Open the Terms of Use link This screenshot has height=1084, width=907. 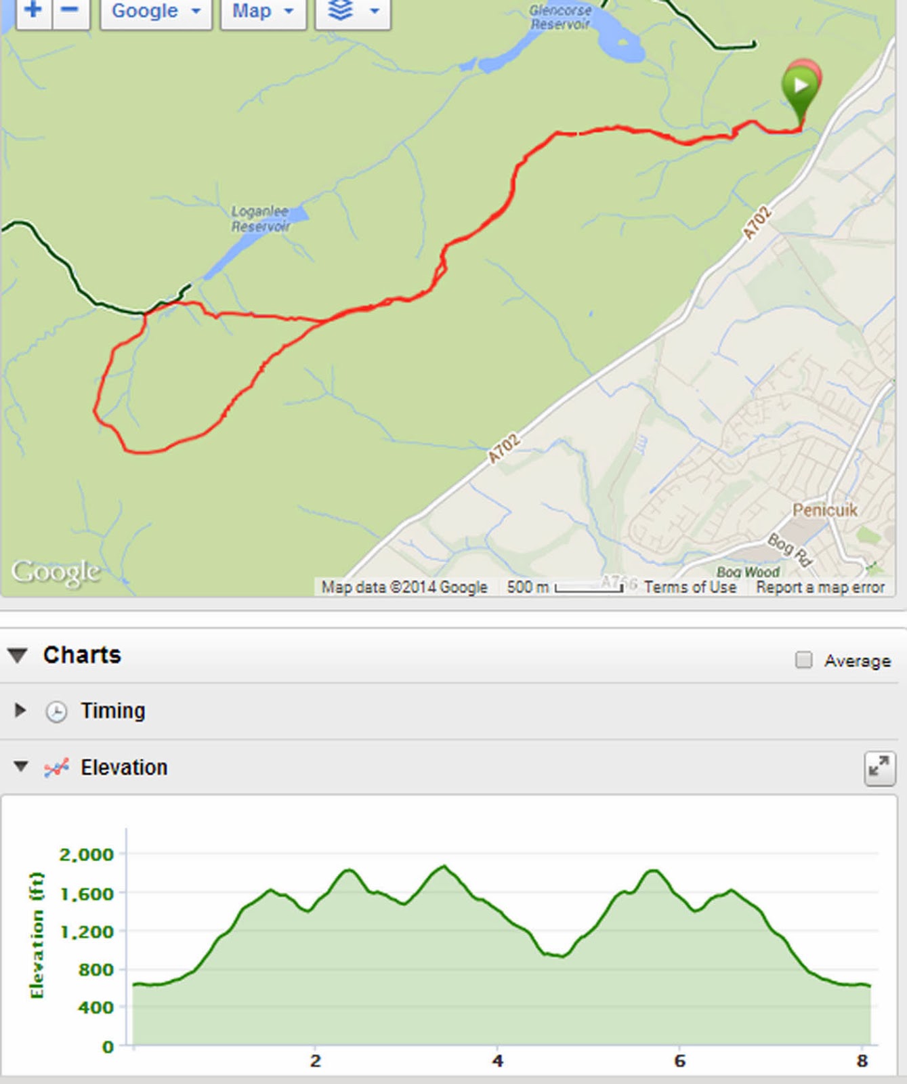(690, 587)
